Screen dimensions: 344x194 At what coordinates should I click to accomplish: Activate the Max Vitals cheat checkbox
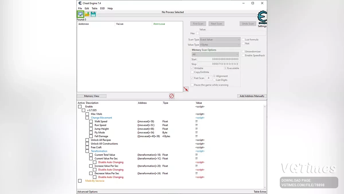pos(87,114)
